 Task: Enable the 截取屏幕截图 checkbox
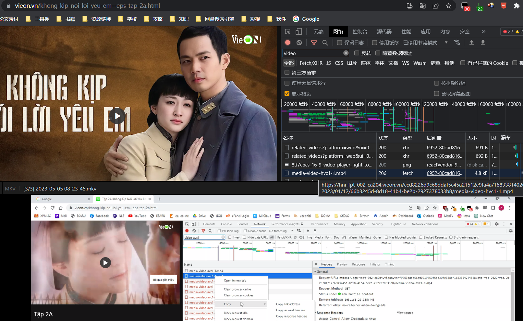[x=436, y=94]
